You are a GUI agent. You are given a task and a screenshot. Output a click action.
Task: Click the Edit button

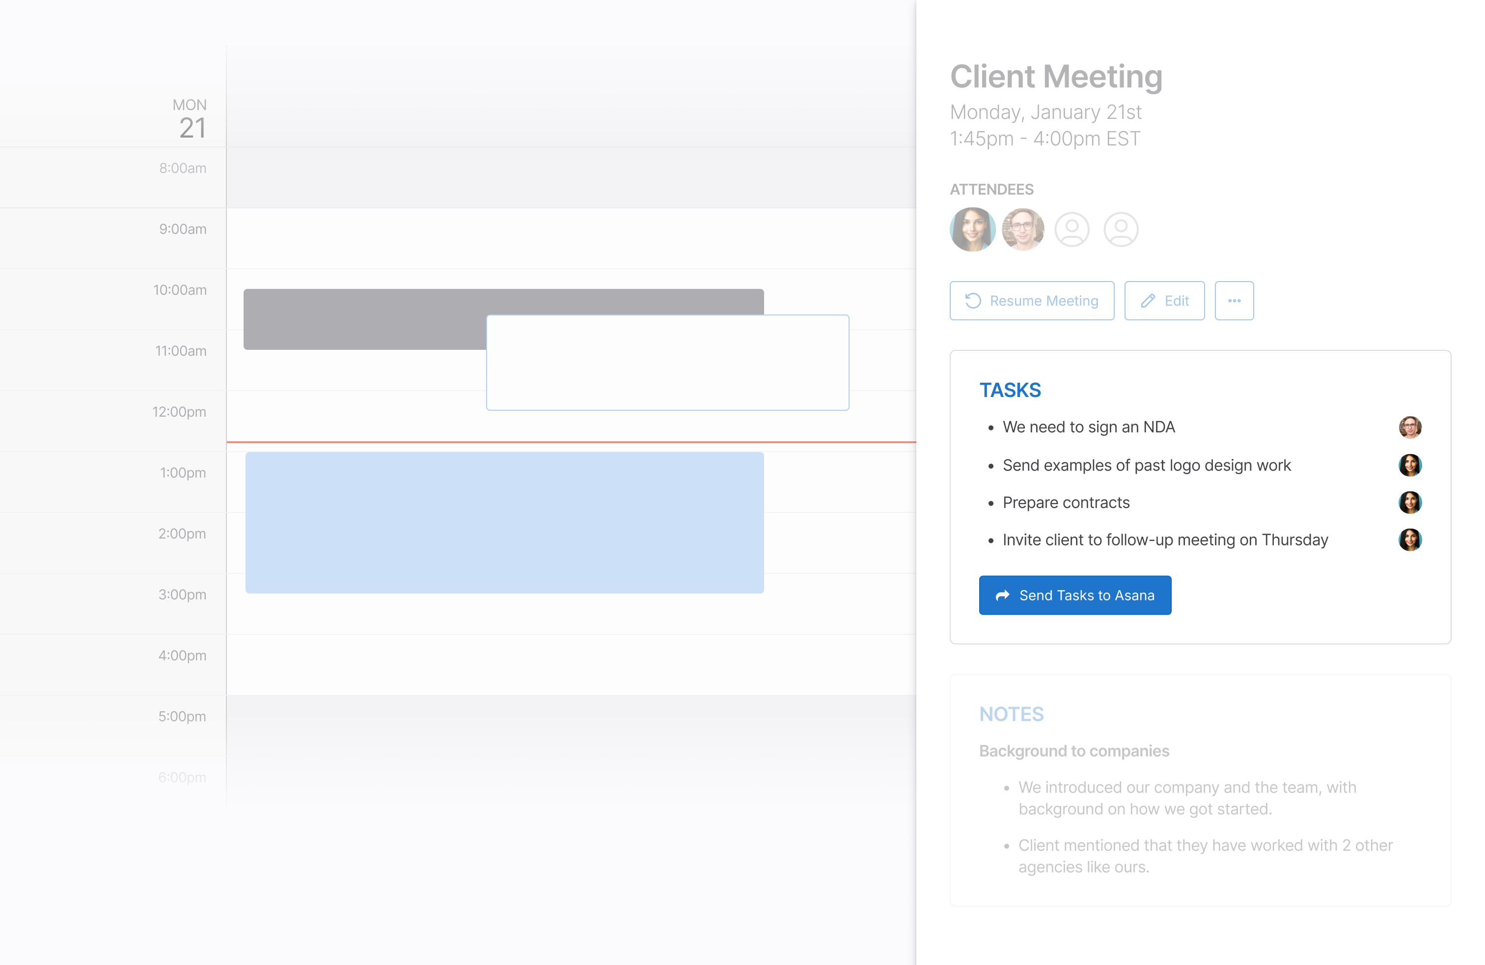(1164, 301)
